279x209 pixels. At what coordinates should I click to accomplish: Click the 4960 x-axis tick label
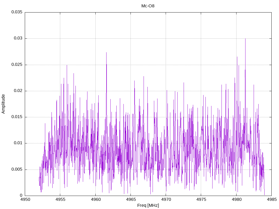(95, 200)
